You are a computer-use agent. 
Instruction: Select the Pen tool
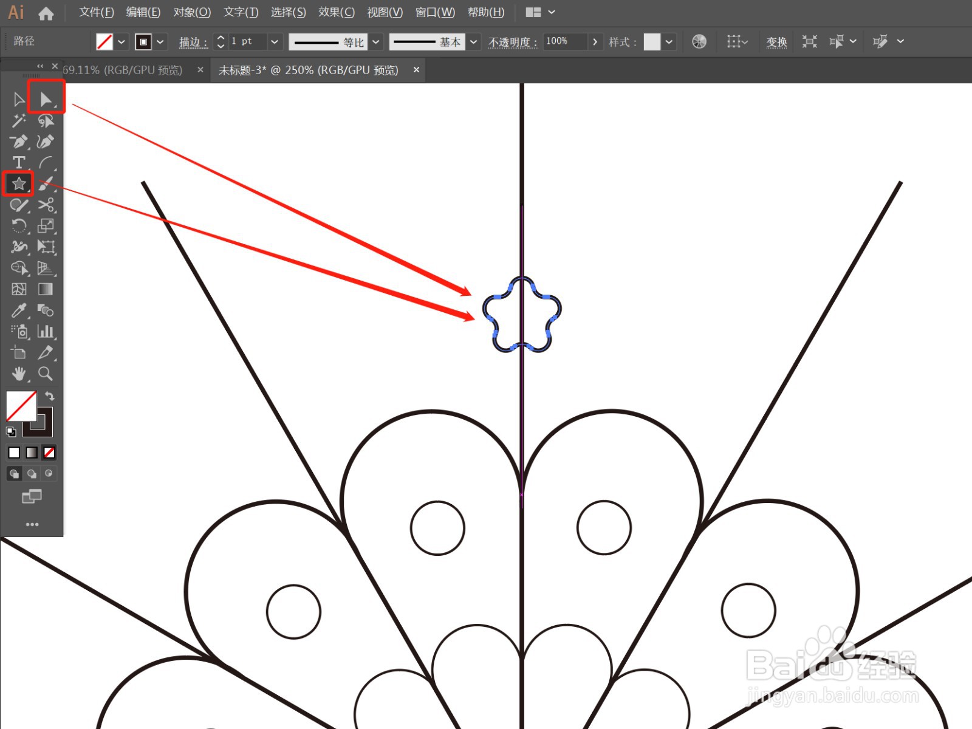(19, 142)
